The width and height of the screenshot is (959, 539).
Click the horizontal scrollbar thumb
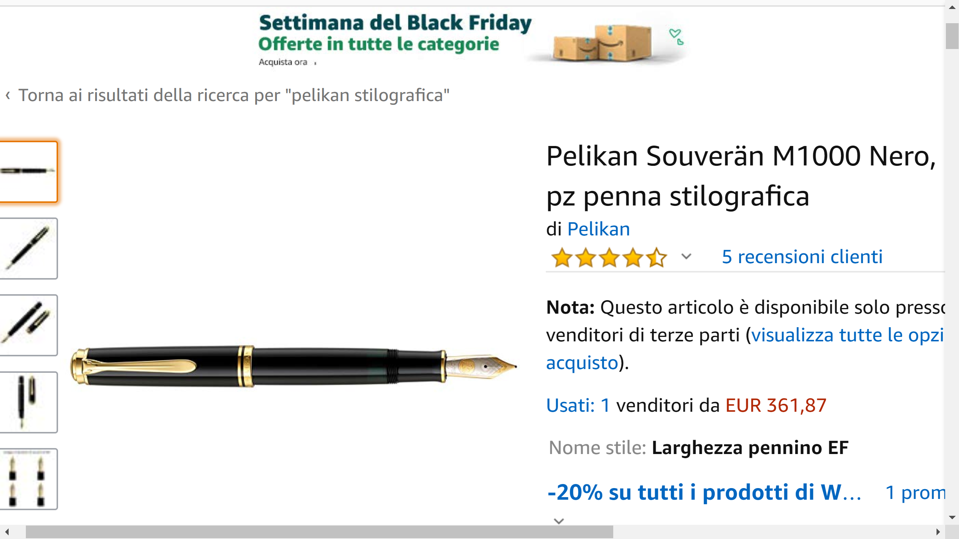click(x=319, y=532)
